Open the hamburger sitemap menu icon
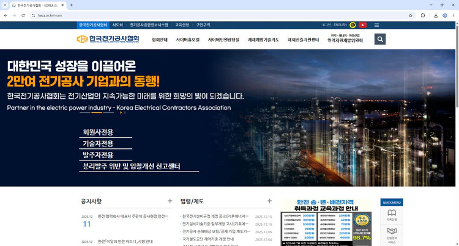This screenshot has height=246, width=459. pyautogui.click(x=376, y=25)
